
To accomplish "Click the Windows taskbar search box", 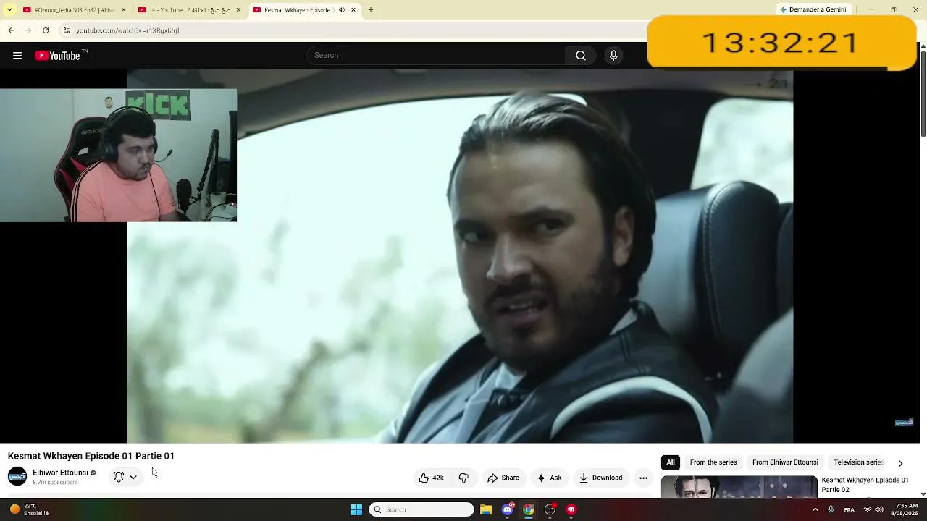I will pos(421,509).
